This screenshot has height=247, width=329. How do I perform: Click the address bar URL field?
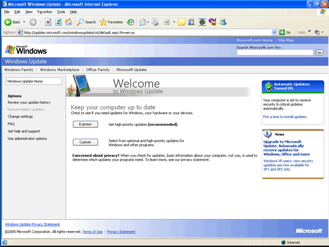point(147,32)
